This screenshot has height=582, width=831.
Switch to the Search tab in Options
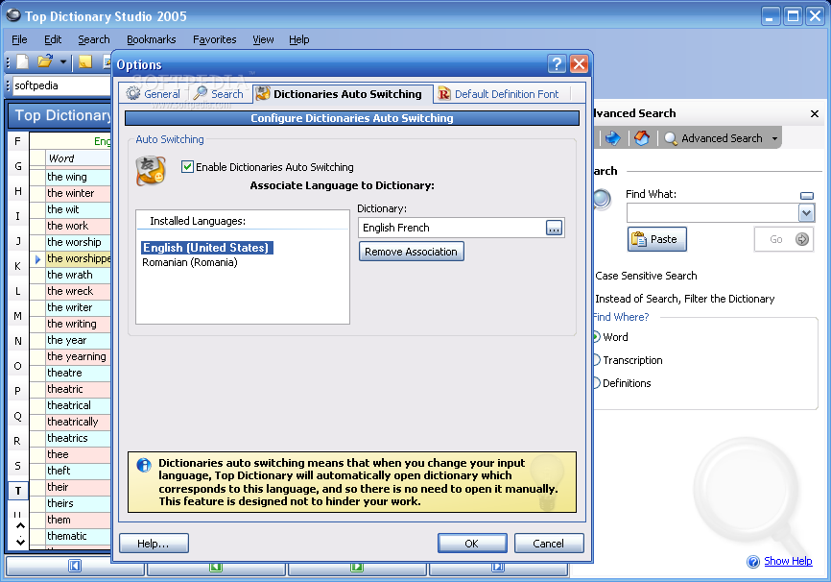click(219, 94)
